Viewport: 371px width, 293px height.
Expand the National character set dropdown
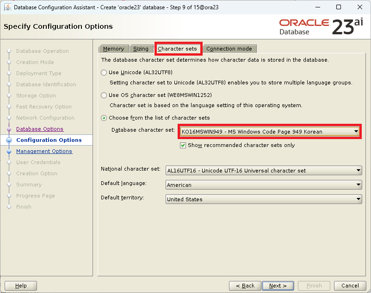264,171
